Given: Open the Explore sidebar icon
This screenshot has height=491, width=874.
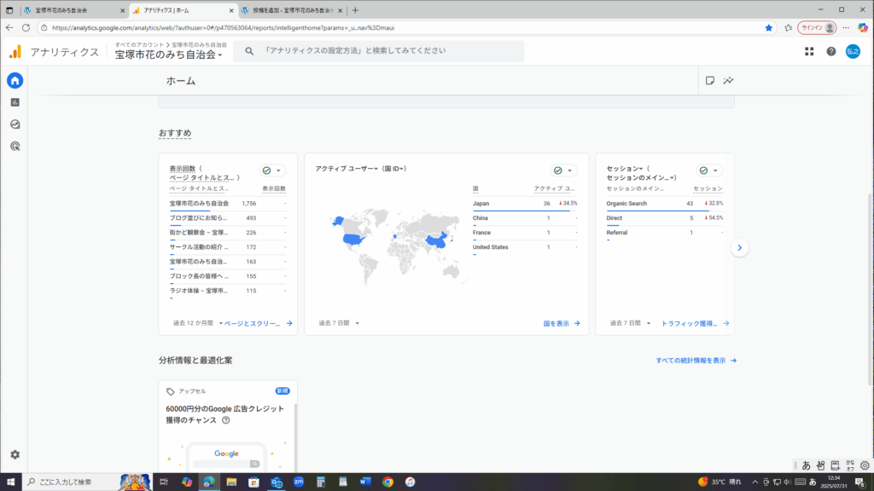Looking at the screenshot, I should tap(15, 124).
